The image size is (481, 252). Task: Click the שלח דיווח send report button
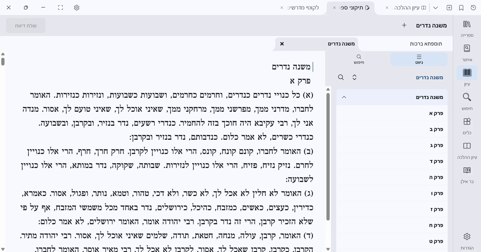26,25
